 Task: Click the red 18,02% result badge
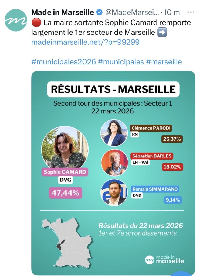(x=172, y=167)
